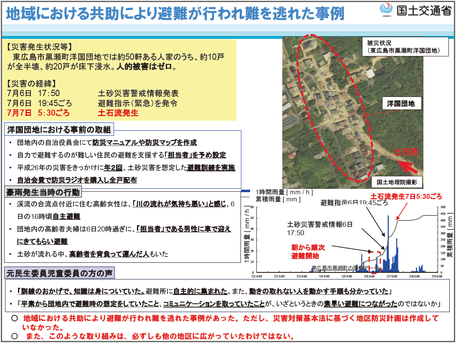Image resolution: width=456 pixels, height=343 pixels.
Task: Click the blue 1時間雨量 legend marker
Action: [x=247, y=191]
